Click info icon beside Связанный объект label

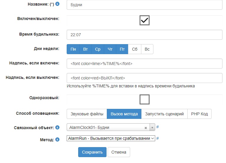pyautogui.click(x=57, y=127)
